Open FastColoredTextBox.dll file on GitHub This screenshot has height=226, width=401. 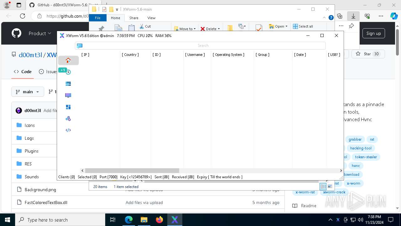46,202
